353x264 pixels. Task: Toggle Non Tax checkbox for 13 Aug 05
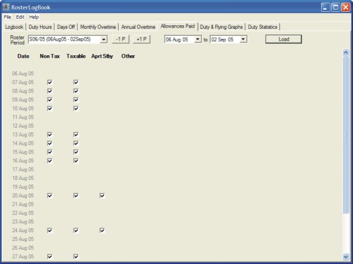50,135
